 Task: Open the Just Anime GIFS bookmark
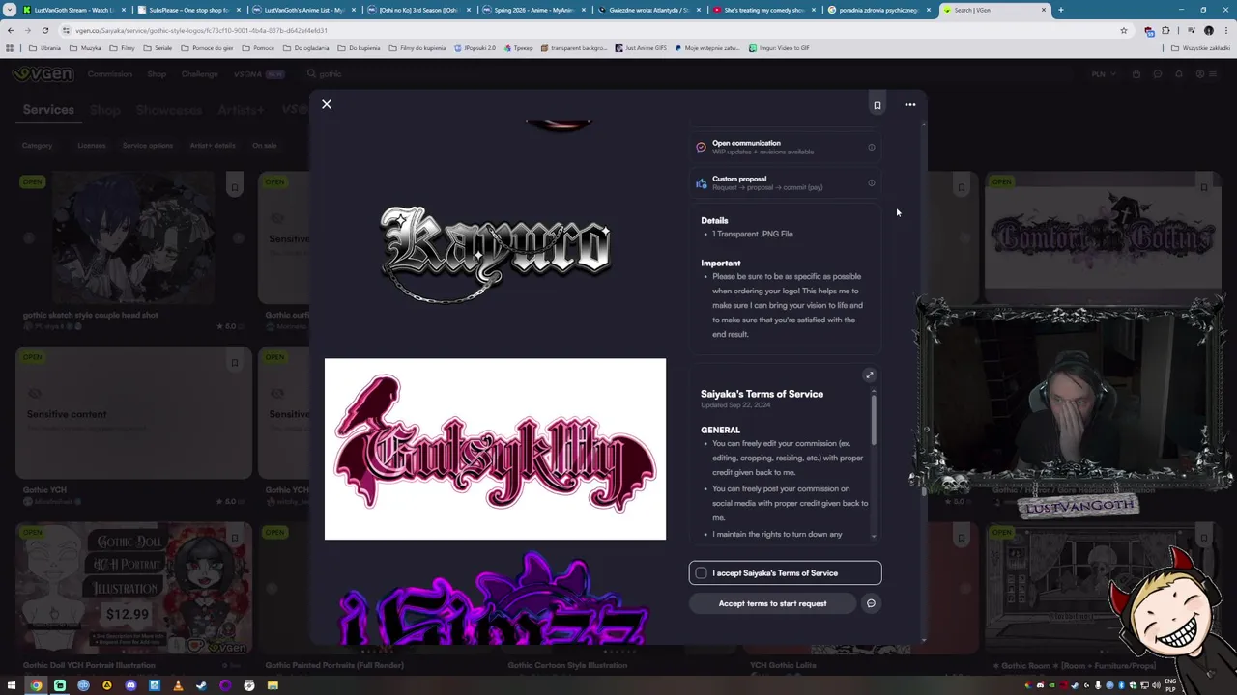(641, 48)
